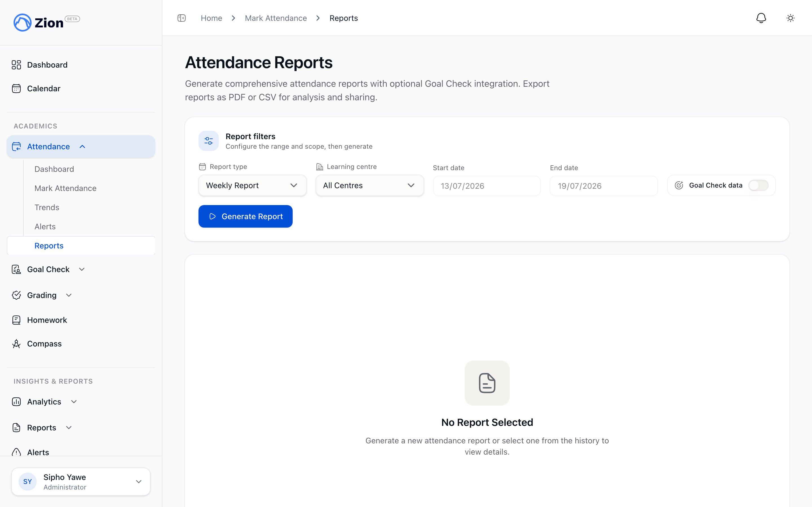Click the 'ACADEMICS' section label
This screenshot has width=812, height=507.
36,126
